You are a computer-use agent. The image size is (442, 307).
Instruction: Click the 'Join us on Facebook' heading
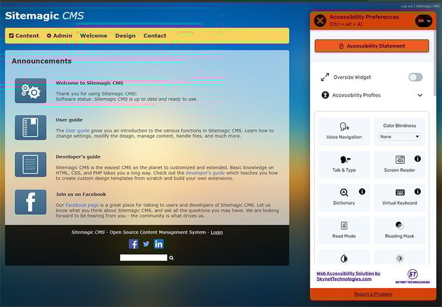click(x=81, y=194)
